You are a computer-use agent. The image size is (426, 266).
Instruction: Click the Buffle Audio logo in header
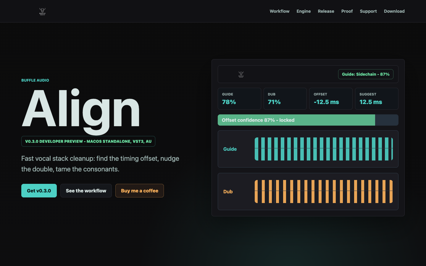click(42, 11)
